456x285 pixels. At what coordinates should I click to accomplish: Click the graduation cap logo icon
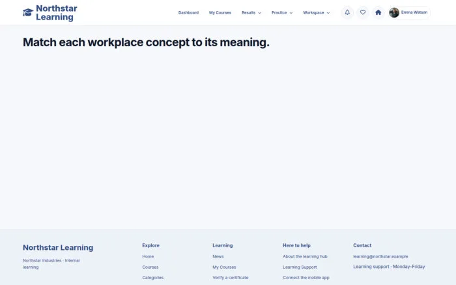coord(28,12)
